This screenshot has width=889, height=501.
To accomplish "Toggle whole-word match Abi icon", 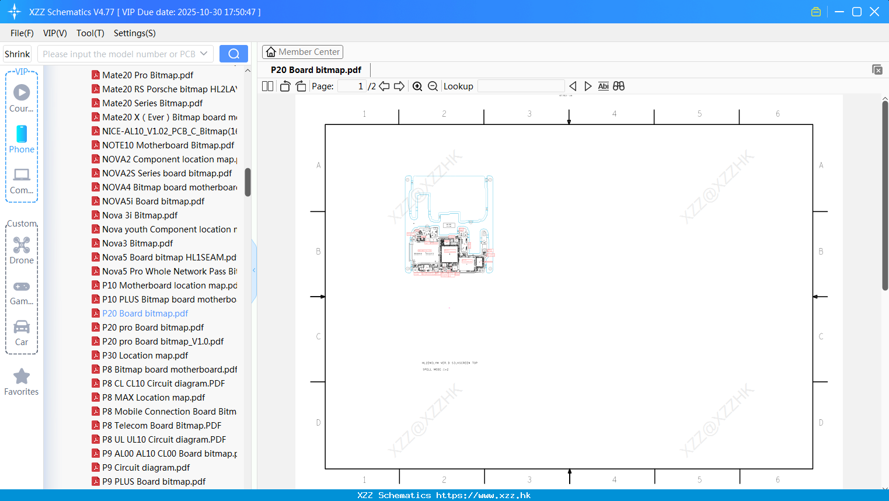I will coord(603,86).
